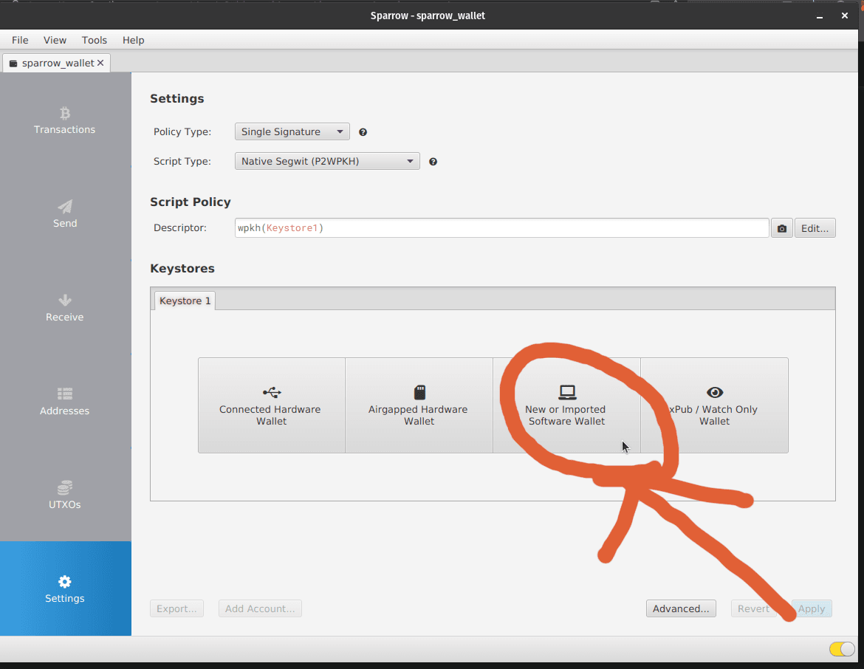Viewport: 864px width, 669px height.
Task: Toggle the server connection switch in status bar
Action: point(842,649)
